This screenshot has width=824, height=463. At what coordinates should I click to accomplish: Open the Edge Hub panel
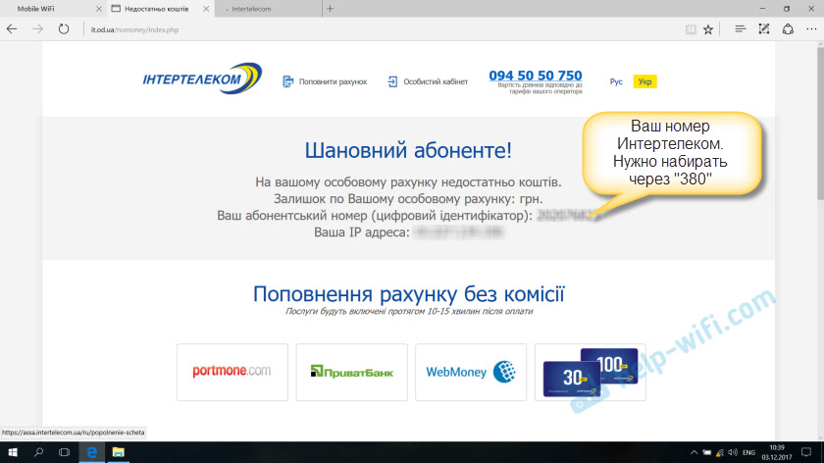(x=741, y=29)
